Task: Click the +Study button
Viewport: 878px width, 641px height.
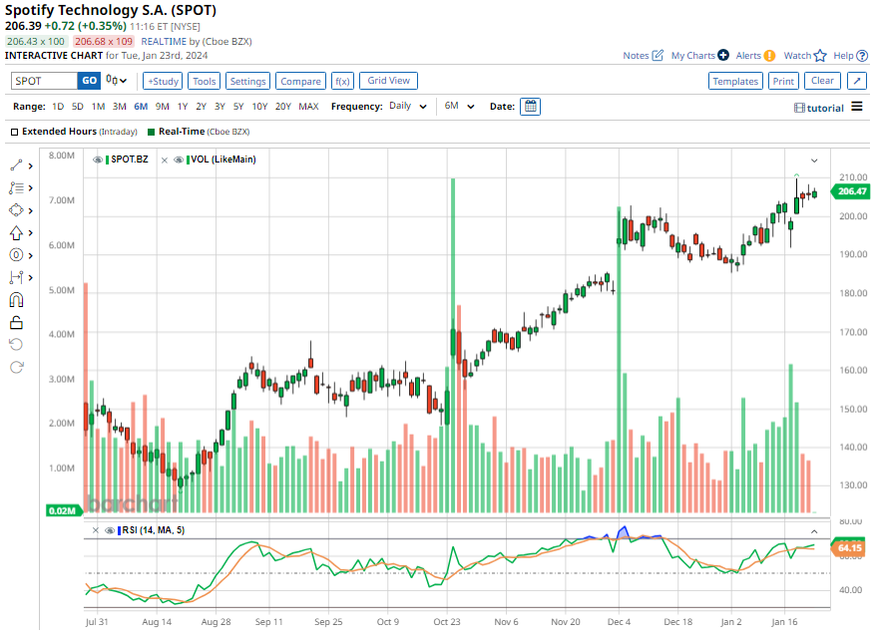Action: pos(163,81)
